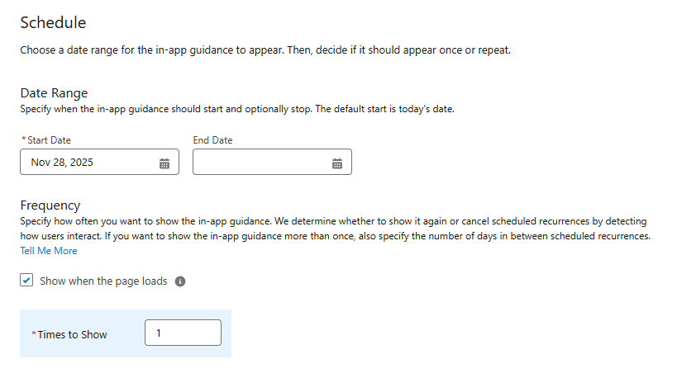Click the "Show when the page loads" label text
The height and width of the screenshot is (392, 696).
[x=103, y=281]
